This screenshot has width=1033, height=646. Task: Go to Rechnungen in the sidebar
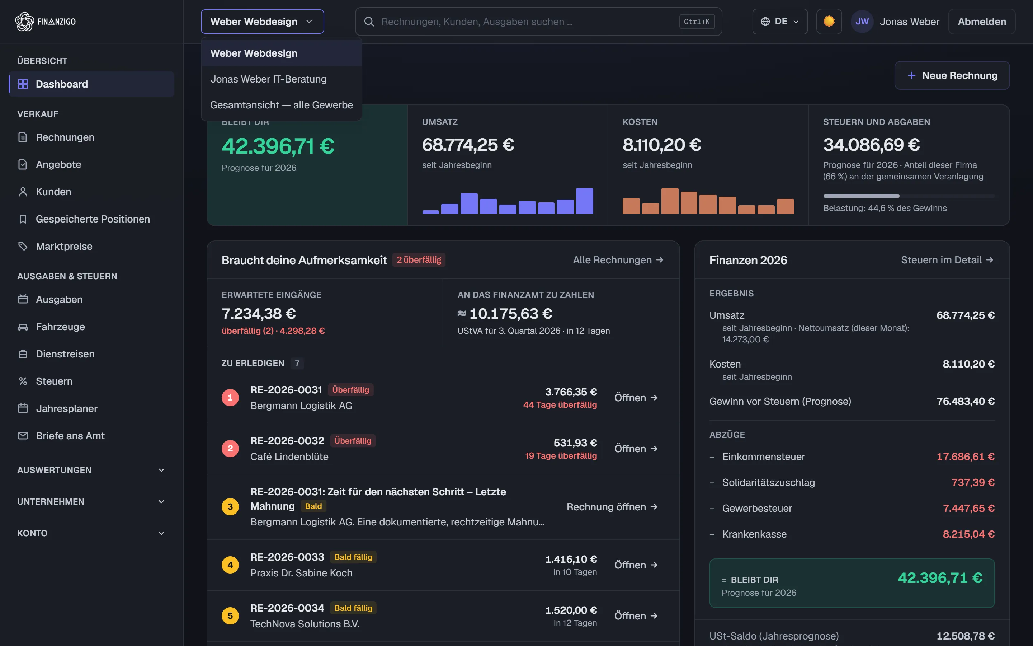(x=91, y=137)
